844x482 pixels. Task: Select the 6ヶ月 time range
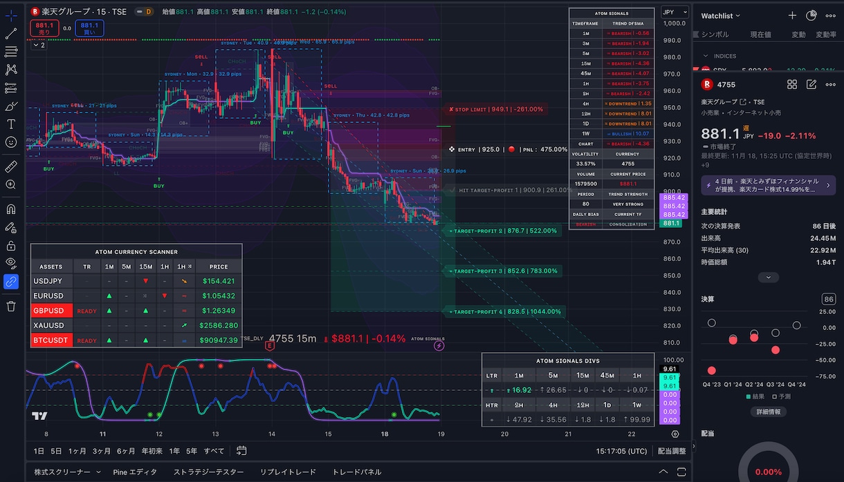(126, 451)
